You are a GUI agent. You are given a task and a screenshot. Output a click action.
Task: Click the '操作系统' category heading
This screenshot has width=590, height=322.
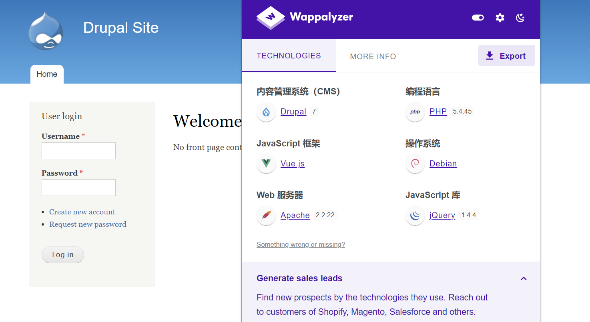point(423,144)
